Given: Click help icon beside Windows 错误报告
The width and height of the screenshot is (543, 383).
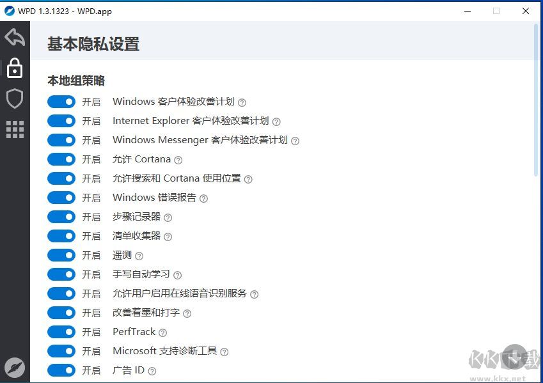Looking at the screenshot, I should tap(203, 198).
